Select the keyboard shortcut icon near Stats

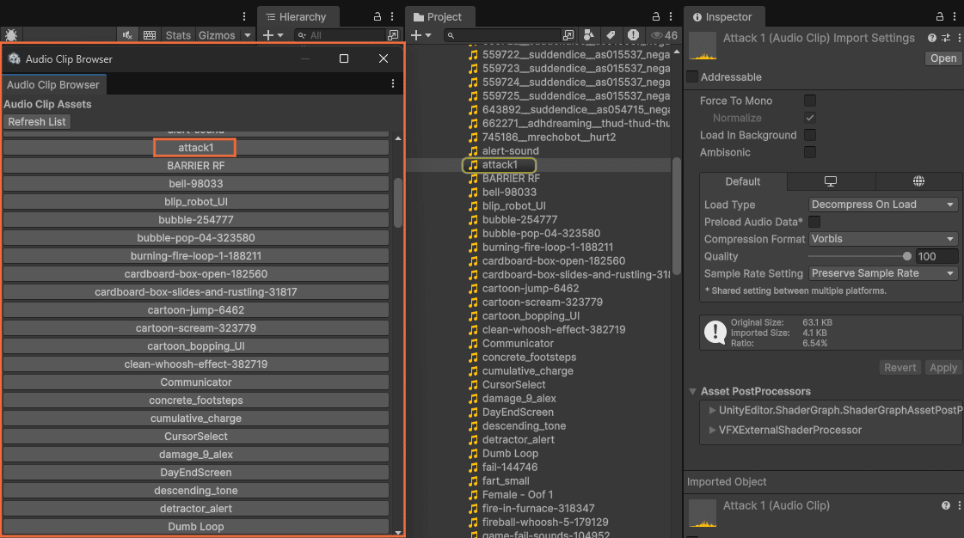150,35
